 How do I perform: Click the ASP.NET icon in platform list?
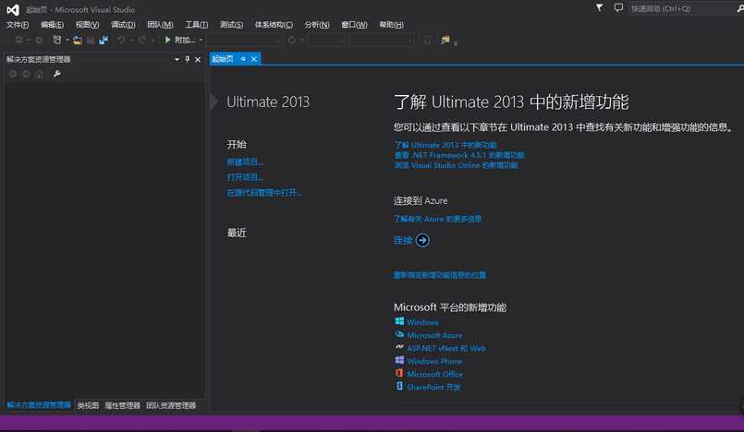pos(399,347)
